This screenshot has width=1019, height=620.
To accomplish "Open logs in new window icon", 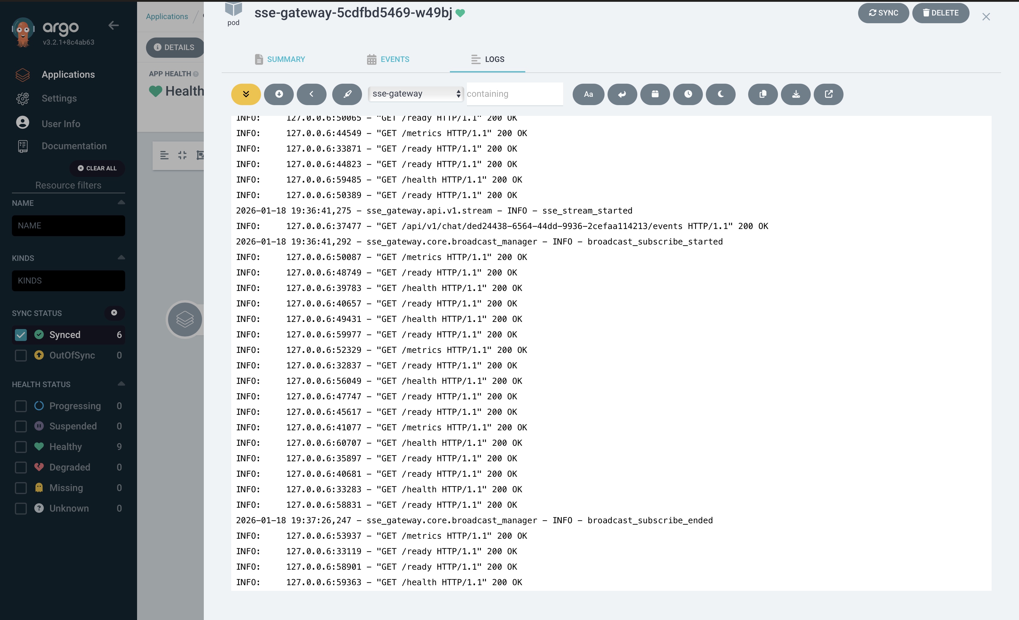I will 828,94.
